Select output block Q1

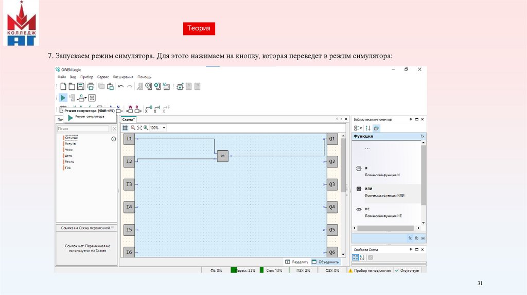332,139
